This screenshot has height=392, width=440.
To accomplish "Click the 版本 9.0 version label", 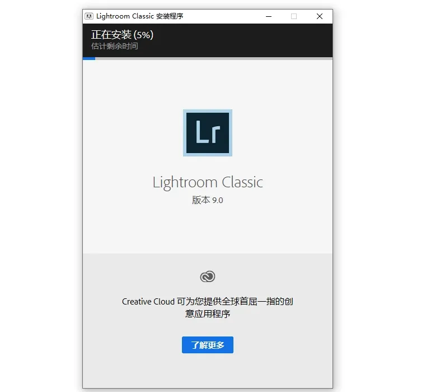I will 207,200.
